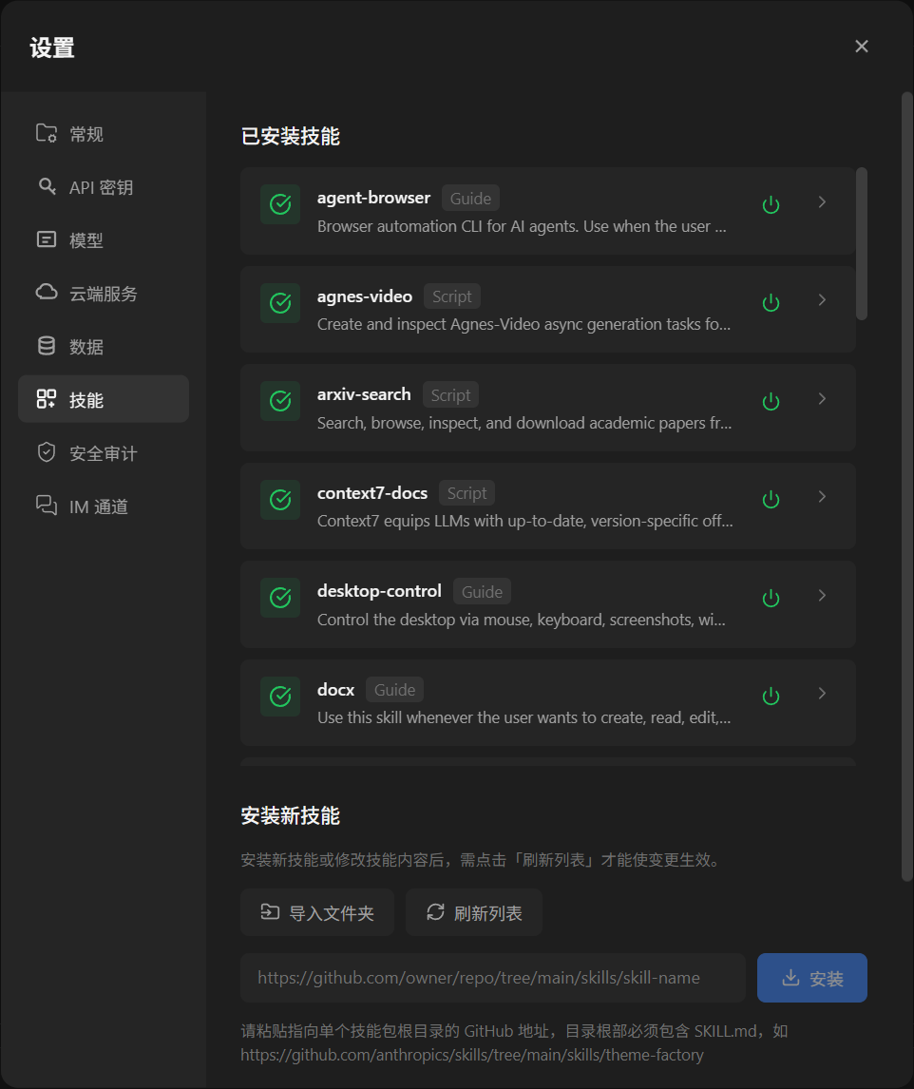Screen dimensions: 914x1089
Task: Turn off the docx skill
Action: click(x=771, y=696)
